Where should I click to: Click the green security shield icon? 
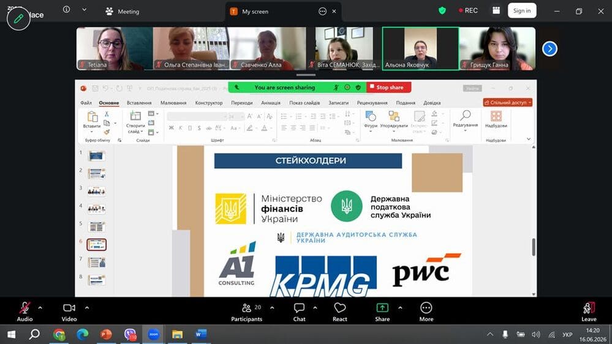[442, 10]
